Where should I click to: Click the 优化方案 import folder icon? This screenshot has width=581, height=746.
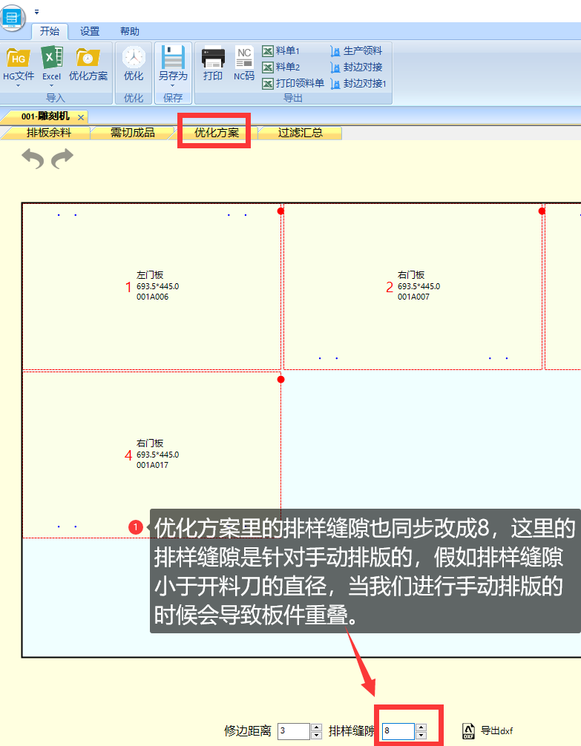point(88,58)
